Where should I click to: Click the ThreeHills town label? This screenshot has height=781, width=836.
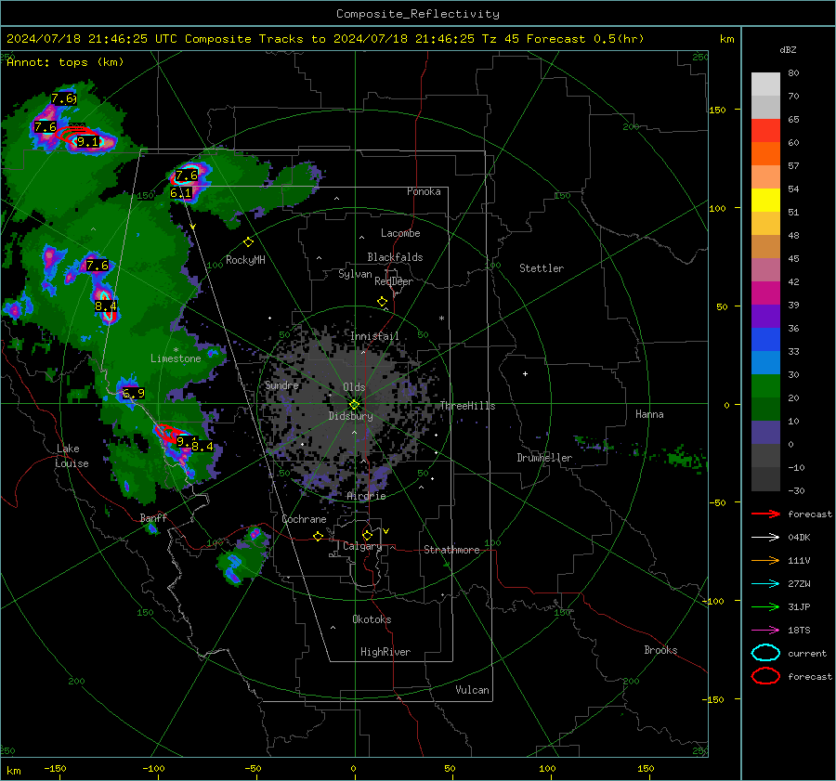coord(467,406)
